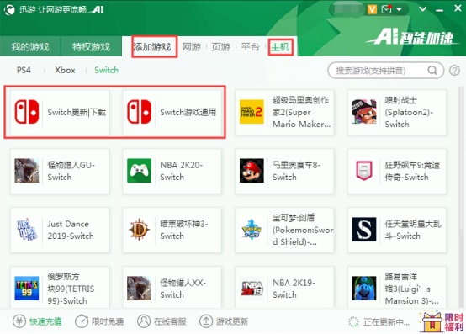The width and height of the screenshot is (466, 334).
Task: Select the 主机 category
Action: point(279,46)
